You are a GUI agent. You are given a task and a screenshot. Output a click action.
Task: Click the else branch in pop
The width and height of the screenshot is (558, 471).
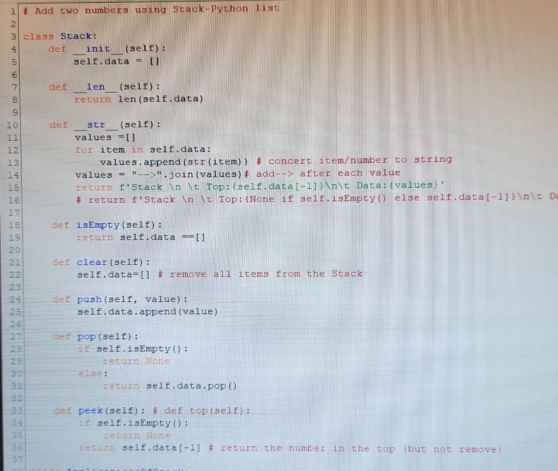[x=92, y=373]
